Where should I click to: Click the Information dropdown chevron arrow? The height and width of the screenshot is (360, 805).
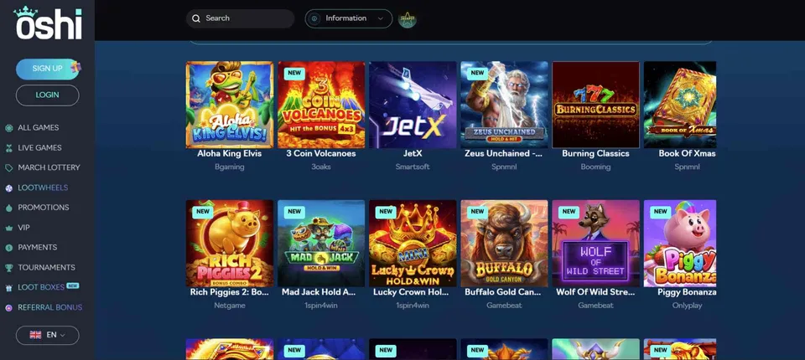point(381,18)
